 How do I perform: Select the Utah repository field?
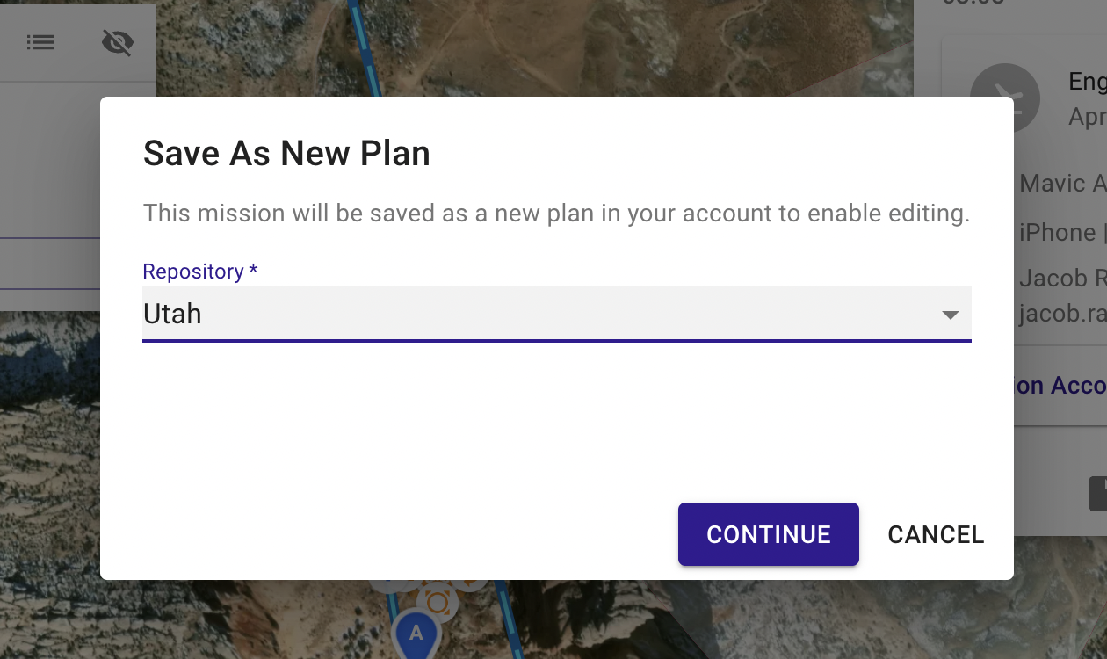(557, 314)
